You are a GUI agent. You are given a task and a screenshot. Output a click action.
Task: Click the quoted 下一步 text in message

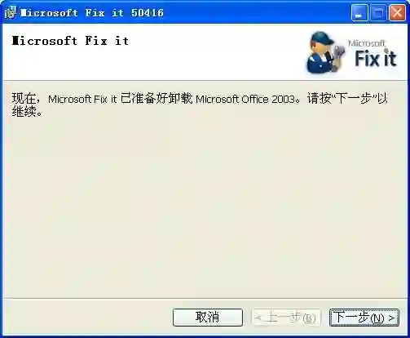354,98
